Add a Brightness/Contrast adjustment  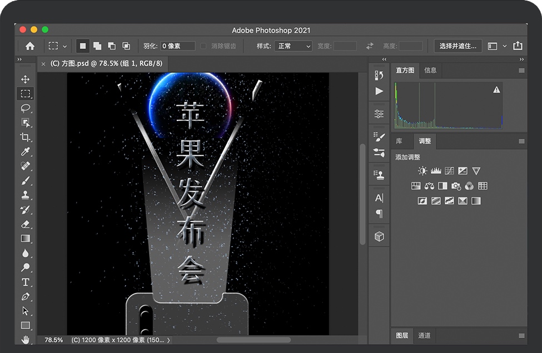(422, 171)
